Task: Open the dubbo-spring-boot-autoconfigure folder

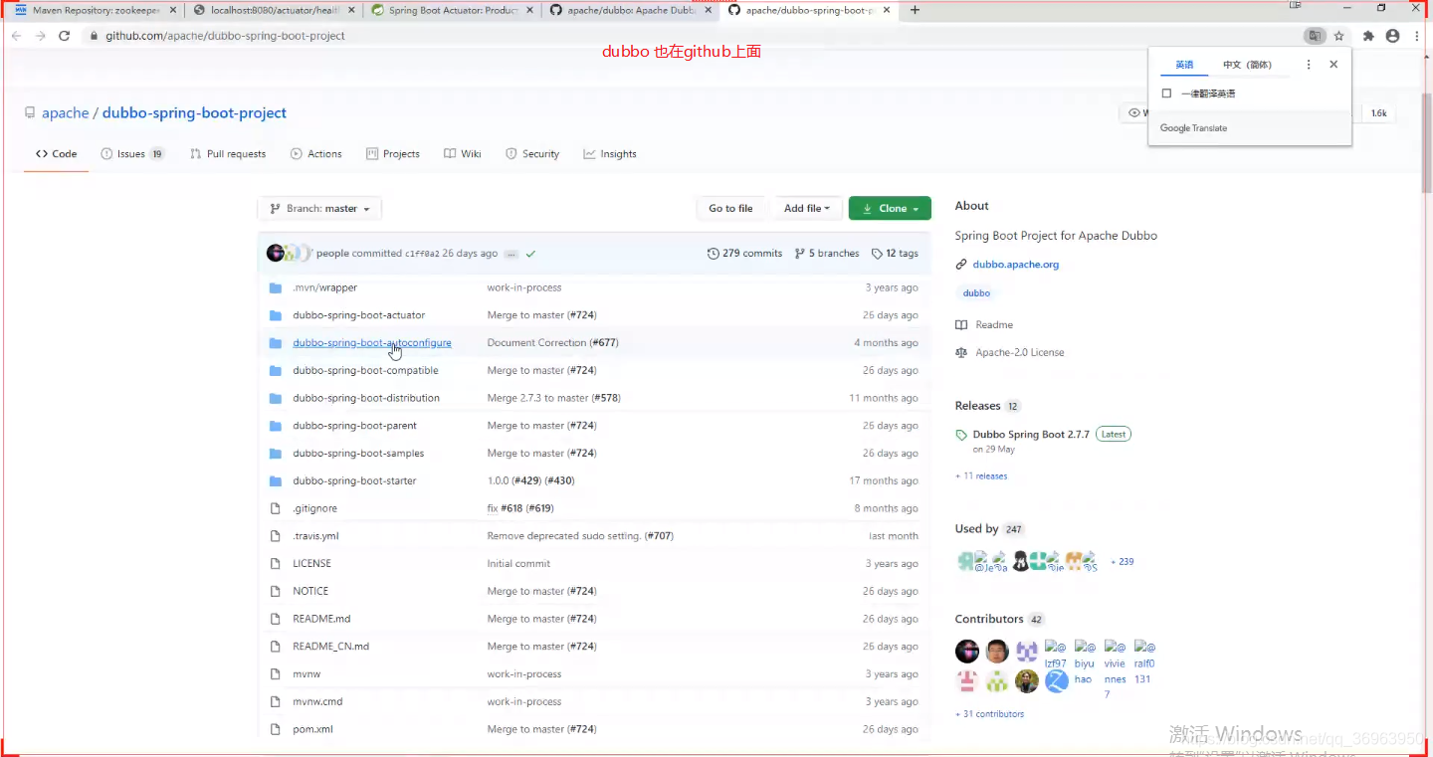Action: coord(371,343)
